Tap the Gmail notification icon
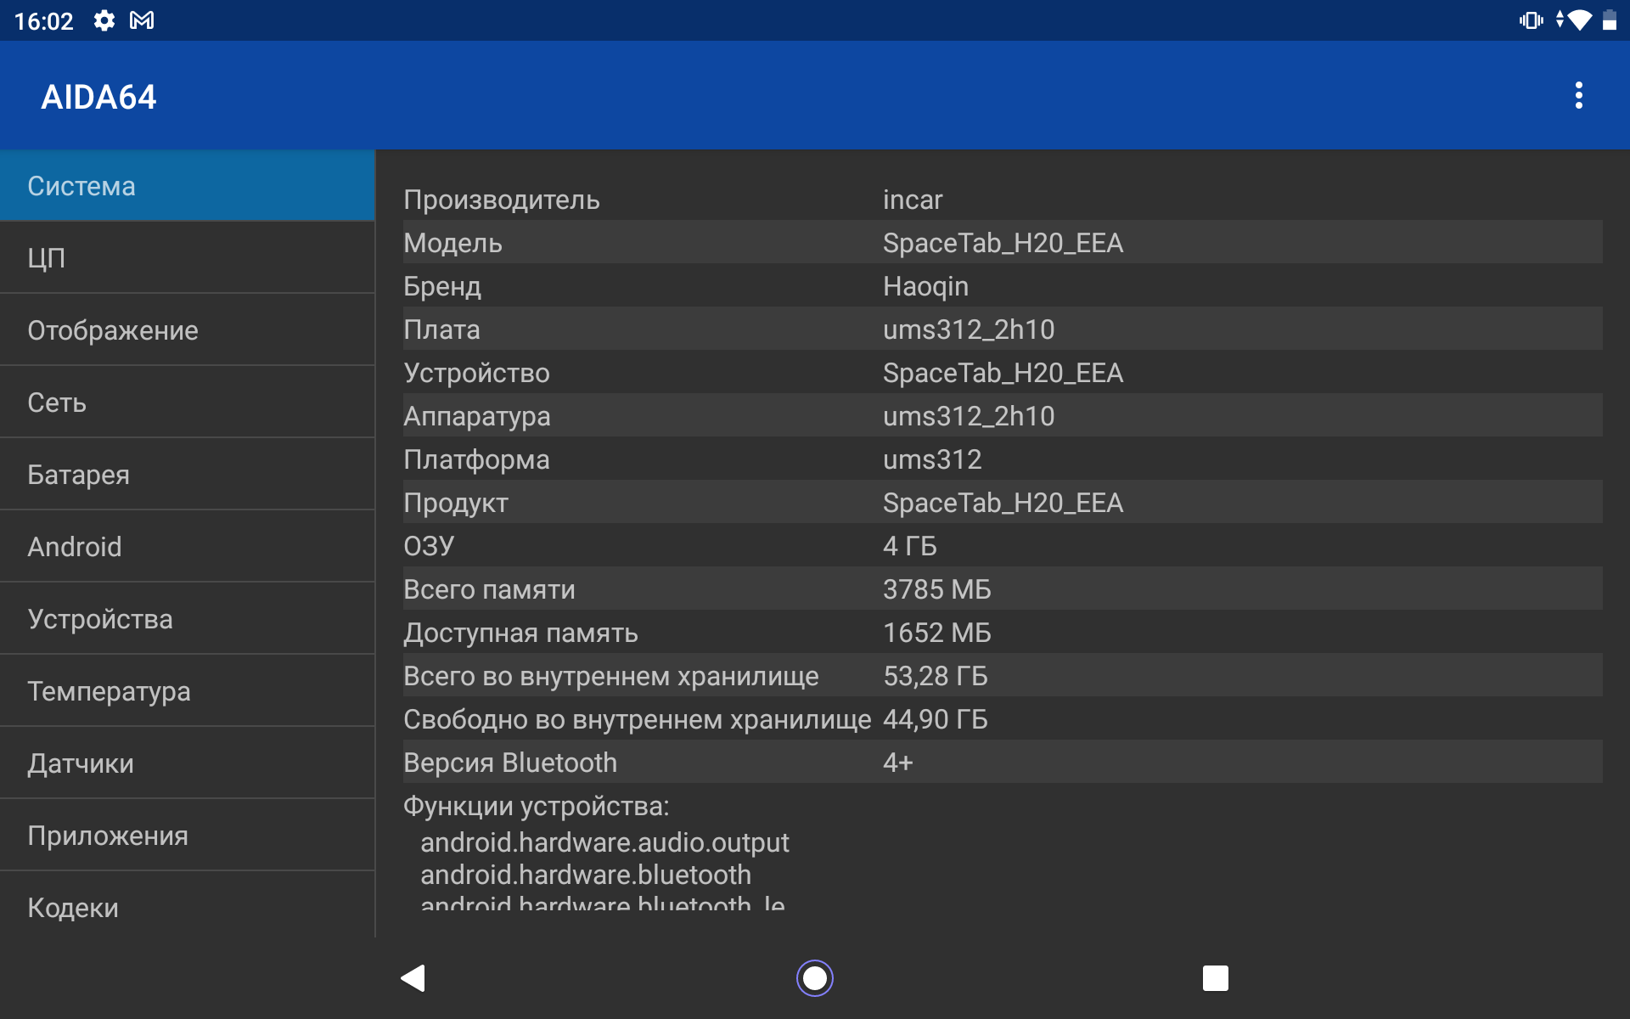Screen dimensions: 1630x1019 pyautogui.click(x=142, y=20)
